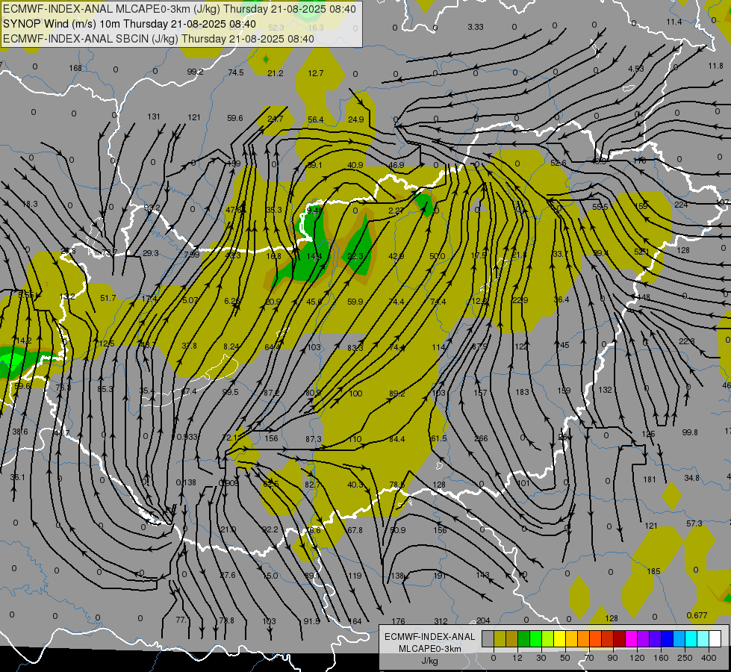The image size is (731, 672).
Task: Click the map value 0.138
Action: pyautogui.click(x=186, y=482)
